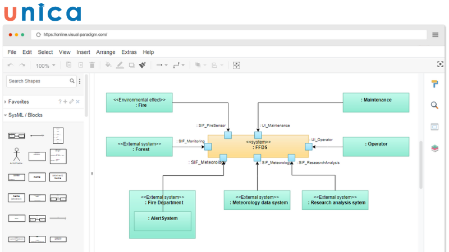This screenshot has height=252, width=449.
Task: Click the magnifier icon in right sidebar
Action: click(434, 105)
